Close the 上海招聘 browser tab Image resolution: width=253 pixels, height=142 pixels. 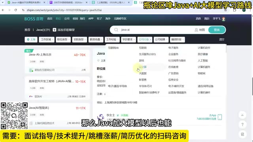(x=129, y=3)
